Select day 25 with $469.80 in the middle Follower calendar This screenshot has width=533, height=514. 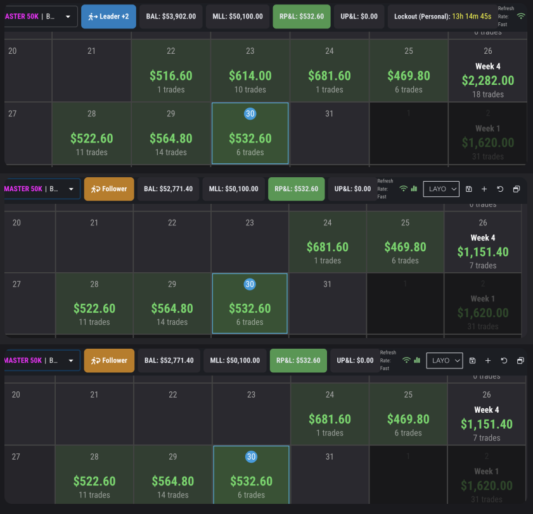click(405, 242)
